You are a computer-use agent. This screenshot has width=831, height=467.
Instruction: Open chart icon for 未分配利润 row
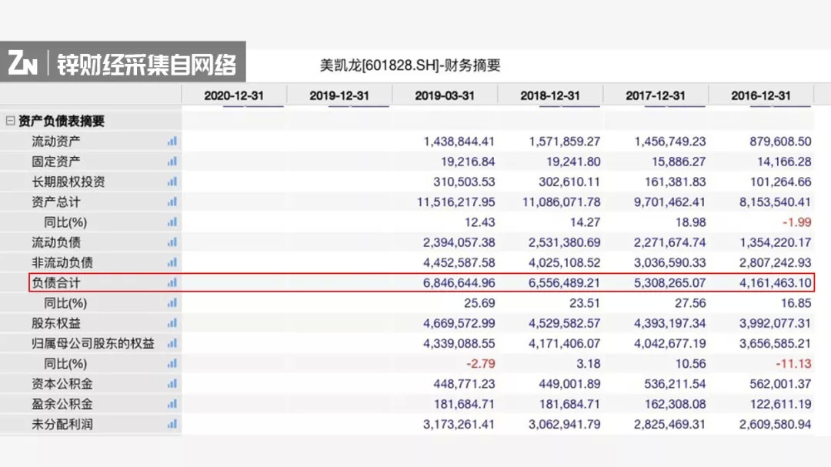click(x=172, y=424)
